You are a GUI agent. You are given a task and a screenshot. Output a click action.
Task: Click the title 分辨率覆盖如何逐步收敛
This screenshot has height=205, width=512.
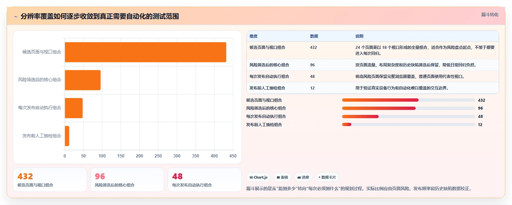pyautogui.click(x=100, y=17)
